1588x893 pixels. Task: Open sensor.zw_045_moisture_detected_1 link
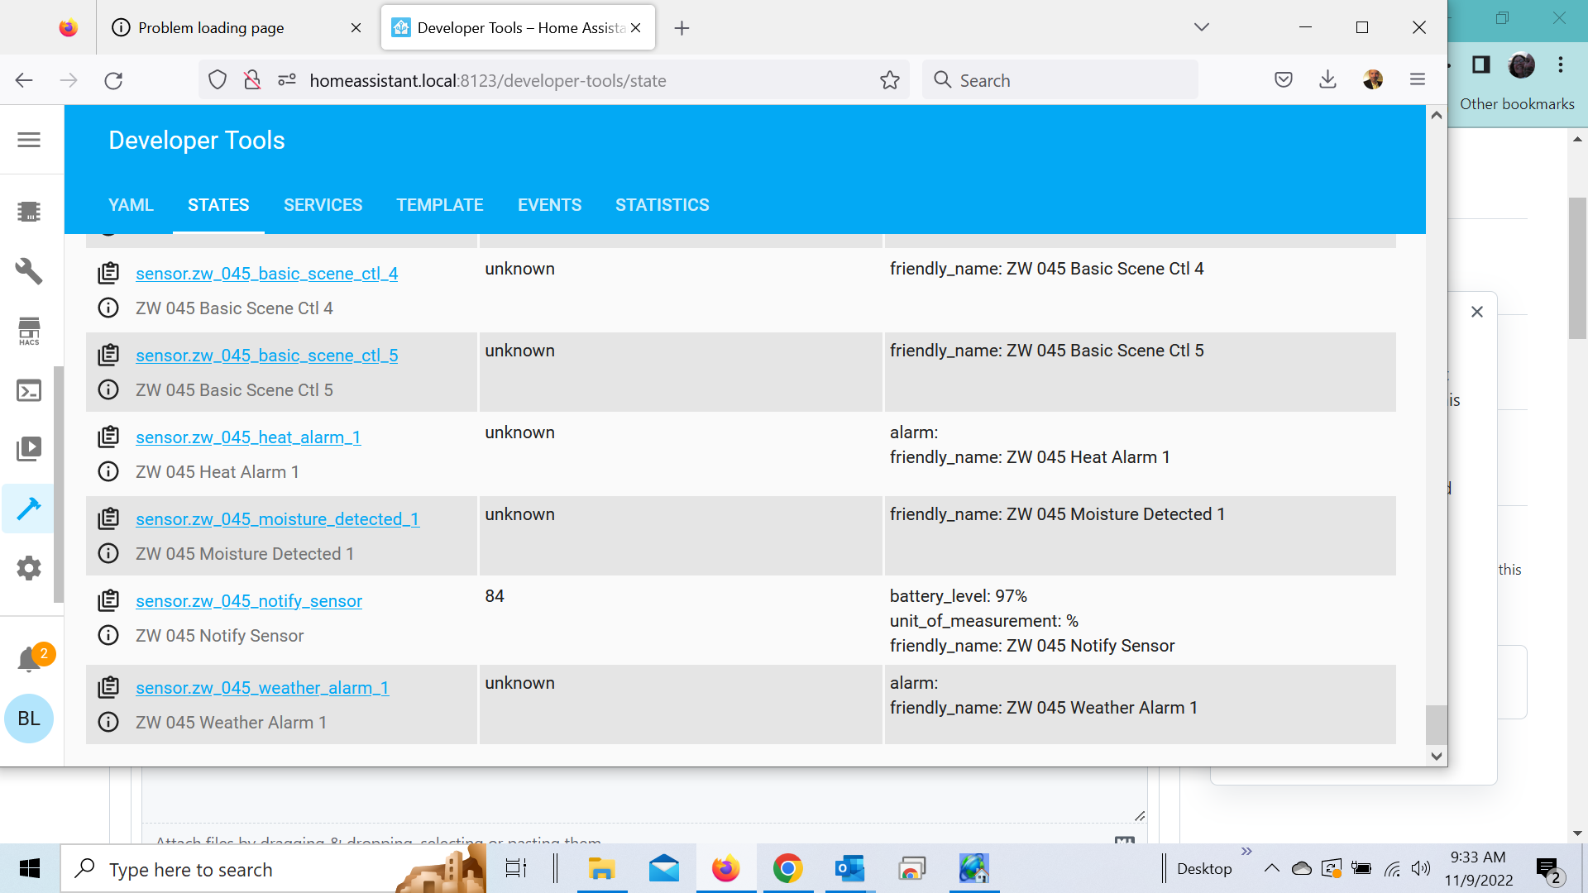(277, 519)
